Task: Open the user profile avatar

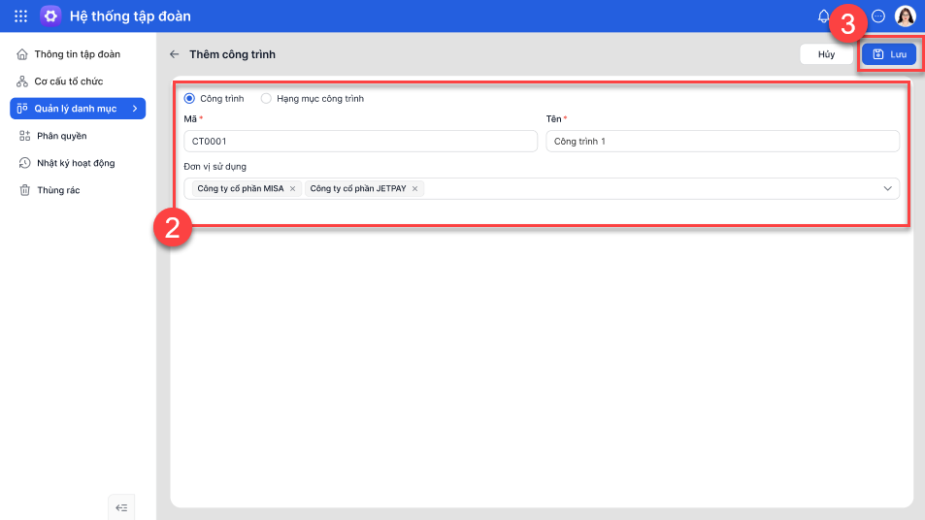Action: [905, 16]
